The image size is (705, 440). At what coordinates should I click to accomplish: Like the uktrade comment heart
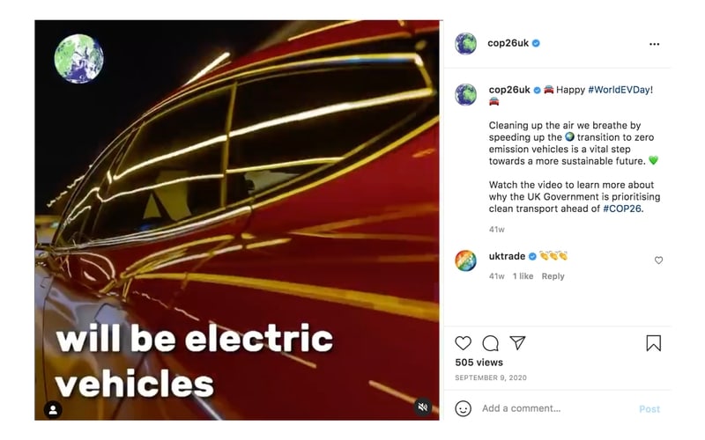[x=658, y=260]
